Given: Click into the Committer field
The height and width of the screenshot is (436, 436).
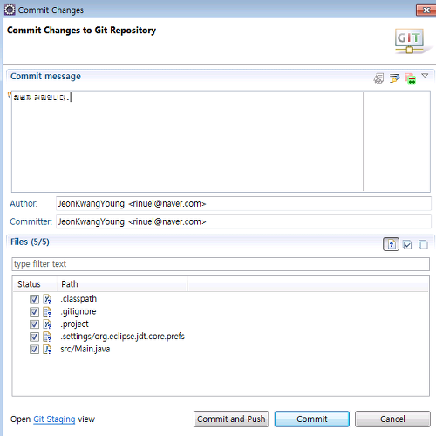Looking at the screenshot, I should click(x=243, y=221).
